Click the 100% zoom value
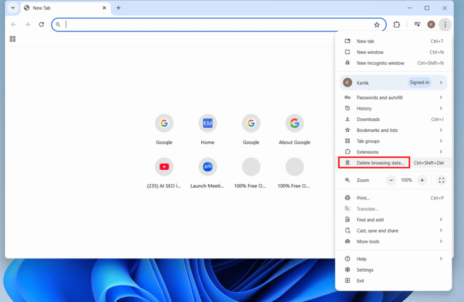The width and height of the screenshot is (464, 302). click(x=406, y=180)
